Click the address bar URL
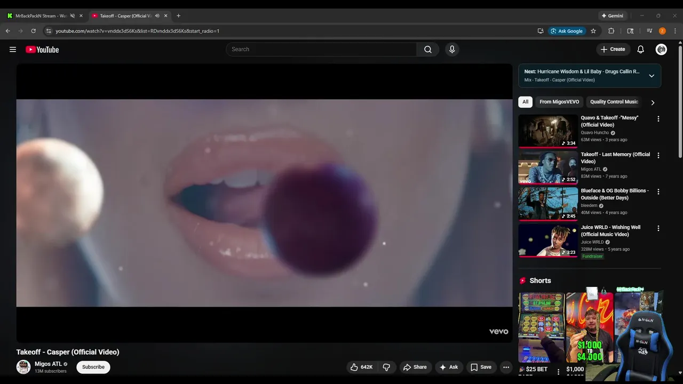This screenshot has width=683, height=384. click(x=138, y=31)
